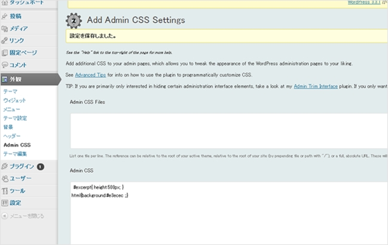Screen dimensions: 388x245
Task: Select the 外観 appearance menu header
Action: coord(30,79)
